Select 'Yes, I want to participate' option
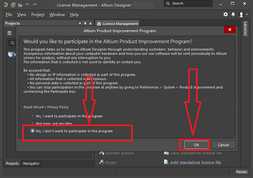 33,116
